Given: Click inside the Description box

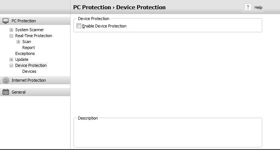Looking at the screenshot, I should point(167,133).
